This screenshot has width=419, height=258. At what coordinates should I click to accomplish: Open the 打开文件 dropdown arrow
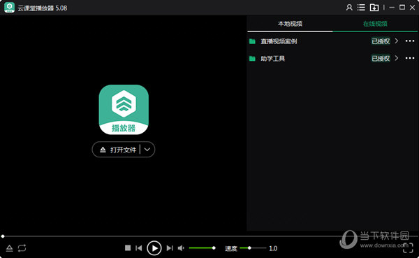pyautogui.click(x=147, y=150)
